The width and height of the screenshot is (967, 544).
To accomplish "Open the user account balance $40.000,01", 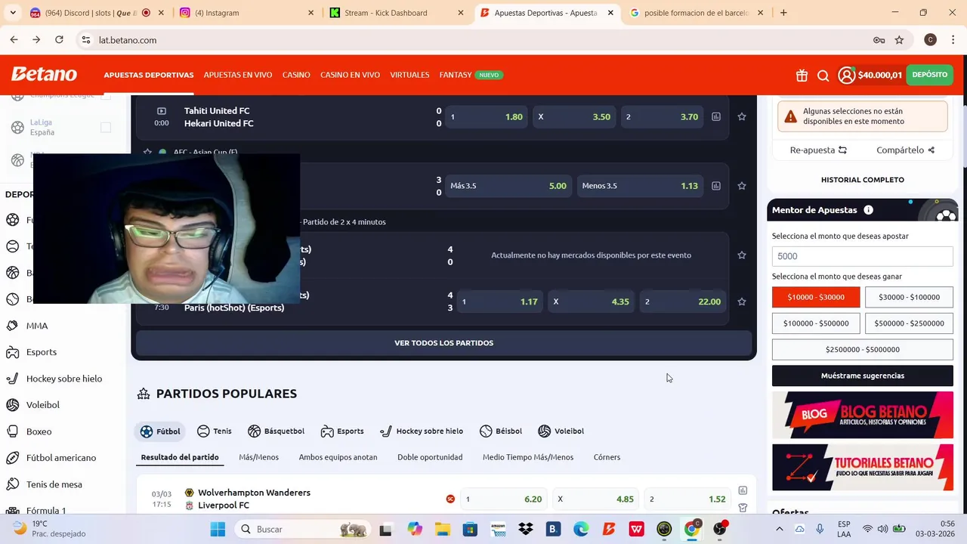I will tap(870, 75).
